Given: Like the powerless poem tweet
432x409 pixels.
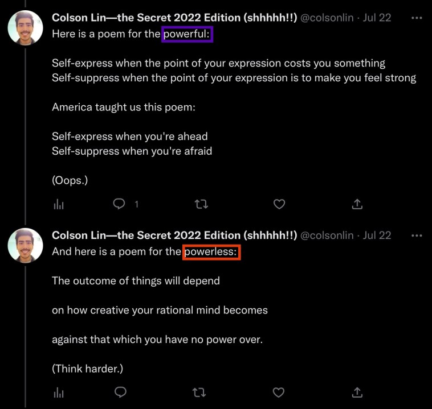Looking at the screenshot, I should (279, 392).
